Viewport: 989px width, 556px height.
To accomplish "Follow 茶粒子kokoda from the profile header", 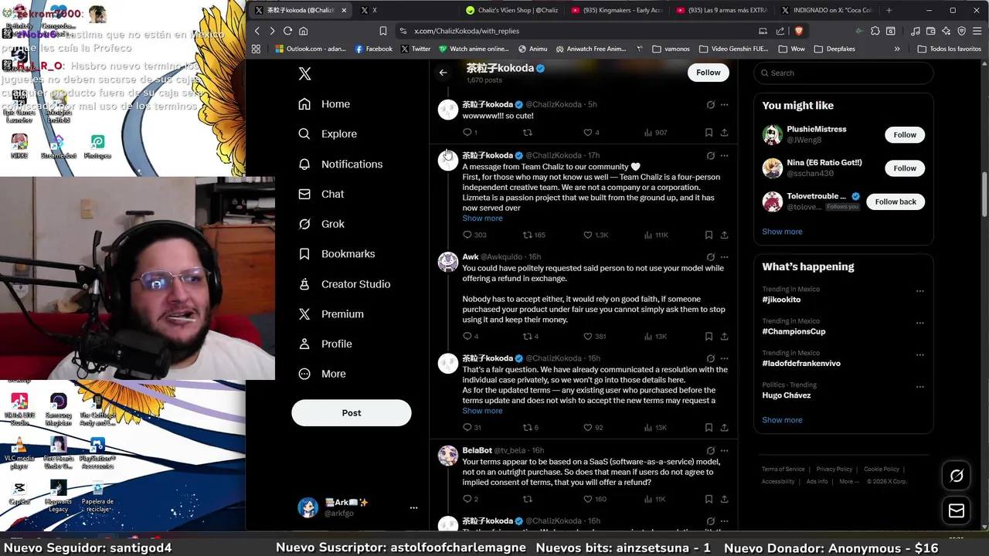I will pyautogui.click(x=708, y=73).
